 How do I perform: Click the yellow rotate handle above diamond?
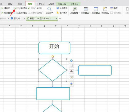point(53,57)
